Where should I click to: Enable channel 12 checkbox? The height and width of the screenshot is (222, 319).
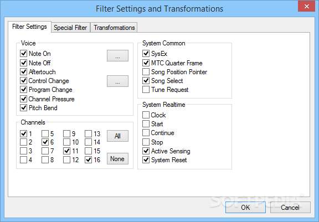point(66,160)
